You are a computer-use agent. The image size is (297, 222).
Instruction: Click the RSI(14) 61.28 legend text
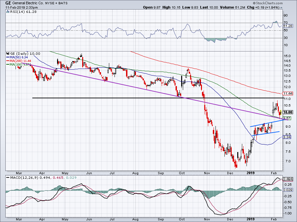coord(23,12)
